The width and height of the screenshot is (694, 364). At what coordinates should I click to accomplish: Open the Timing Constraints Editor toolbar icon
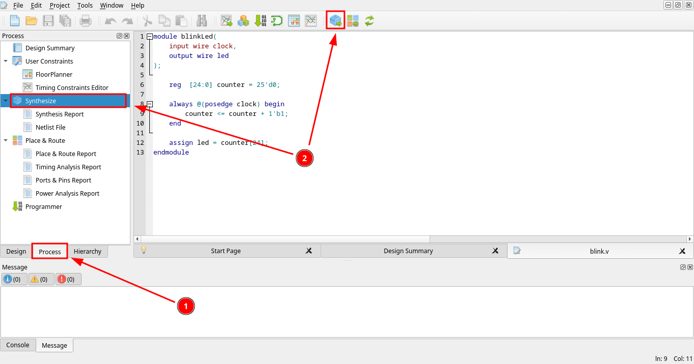coord(311,21)
